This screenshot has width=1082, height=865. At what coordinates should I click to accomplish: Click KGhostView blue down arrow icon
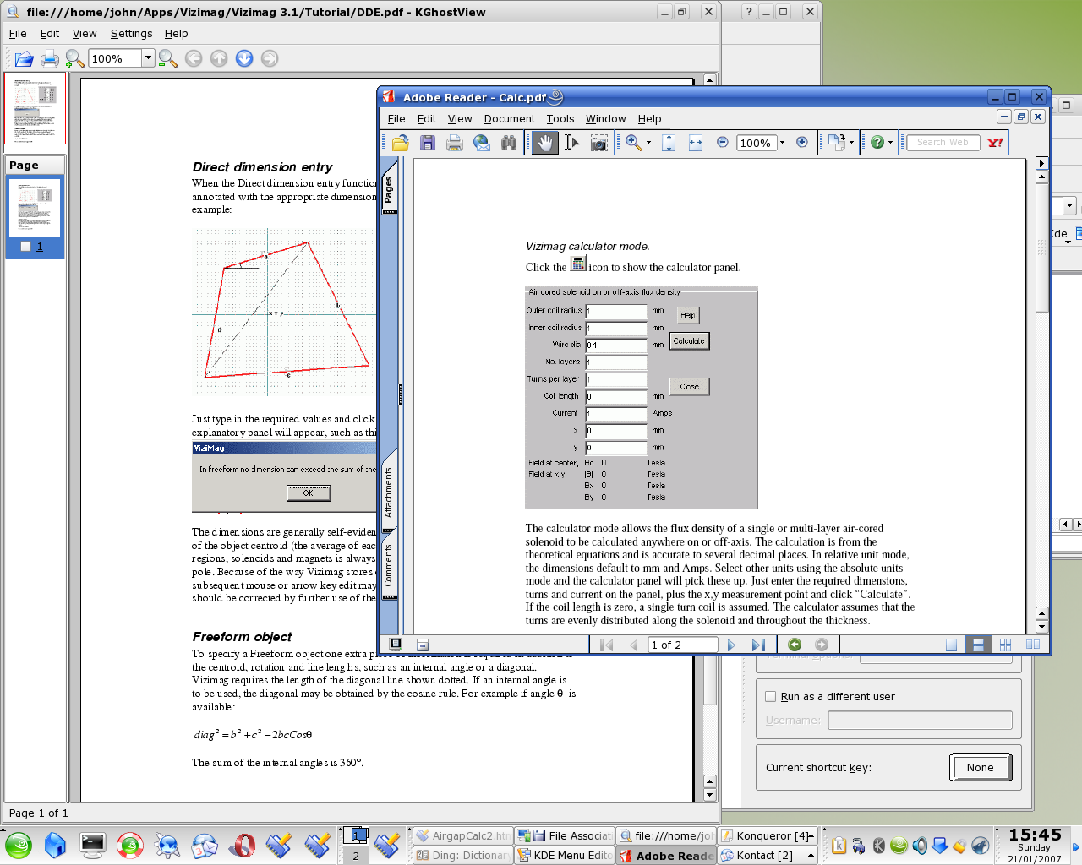244,58
